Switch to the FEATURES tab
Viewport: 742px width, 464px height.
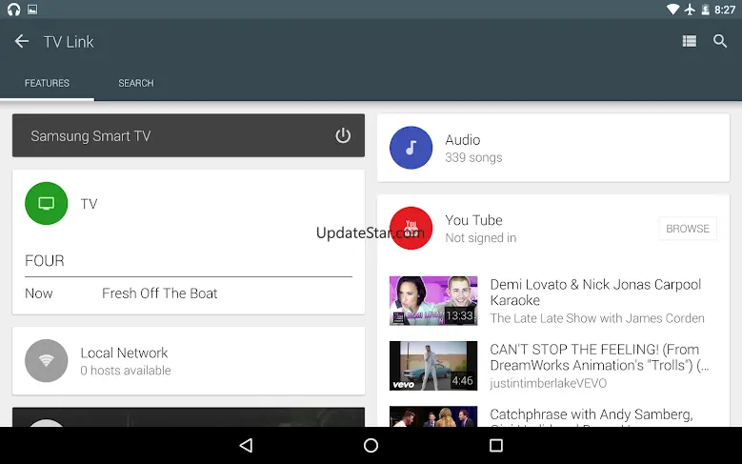(47, 83)
